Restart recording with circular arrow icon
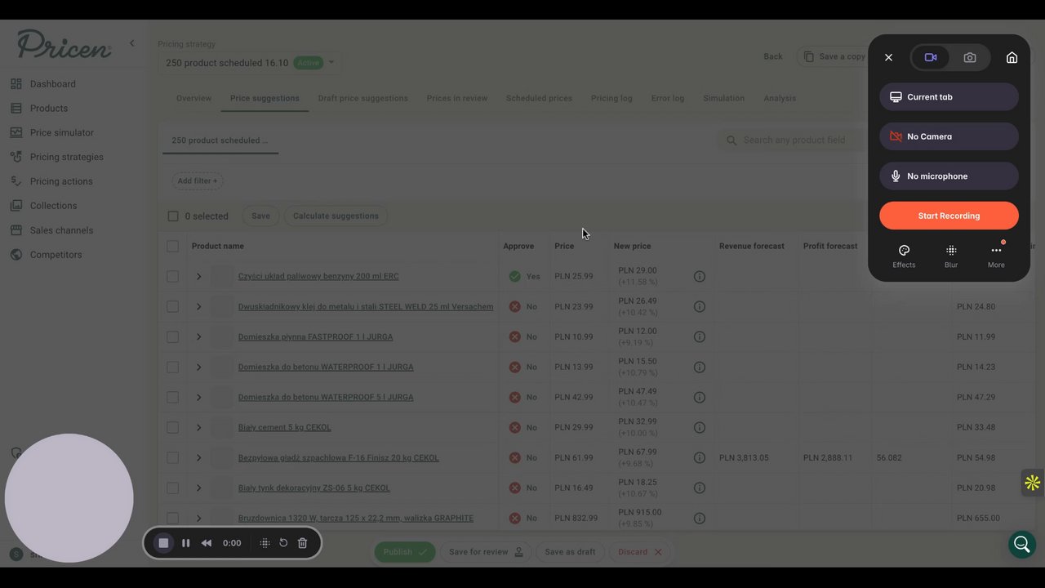This screenshot has width=1045, height=588. coord(283,543)
